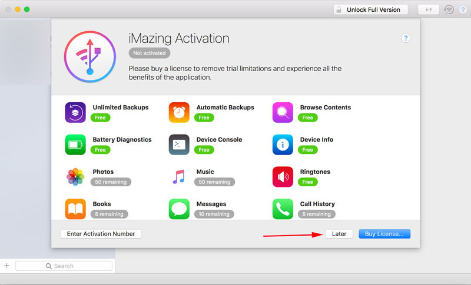Click the Battery Diagnostics label
Screen dimensions: 471x285
point(122,140)
